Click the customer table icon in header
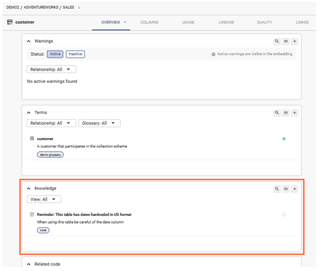Screen dimensions: 320x271 [x=10, y=22]
